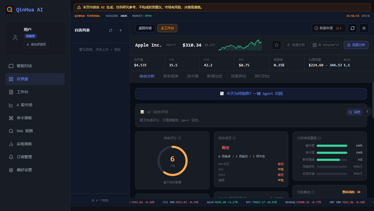Click the top toolbar refresh icon
The image size is (374, 211).
tap(352, 28)
